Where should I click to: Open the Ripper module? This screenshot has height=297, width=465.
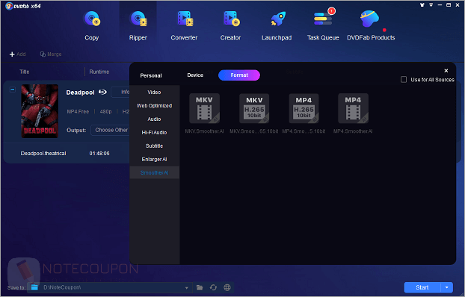point(138,26)
